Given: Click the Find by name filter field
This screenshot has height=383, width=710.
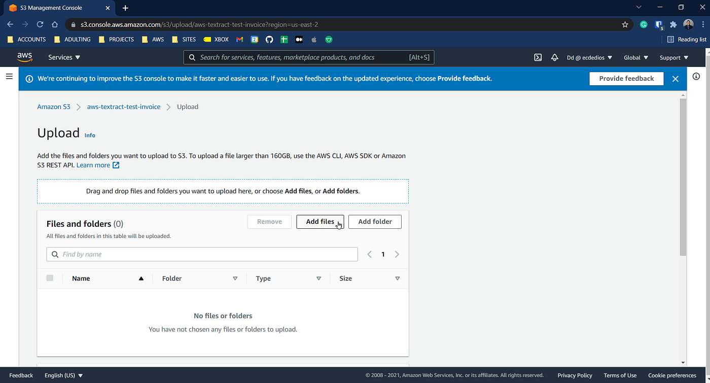Looking at the screenshot, I should coord(202,254).
